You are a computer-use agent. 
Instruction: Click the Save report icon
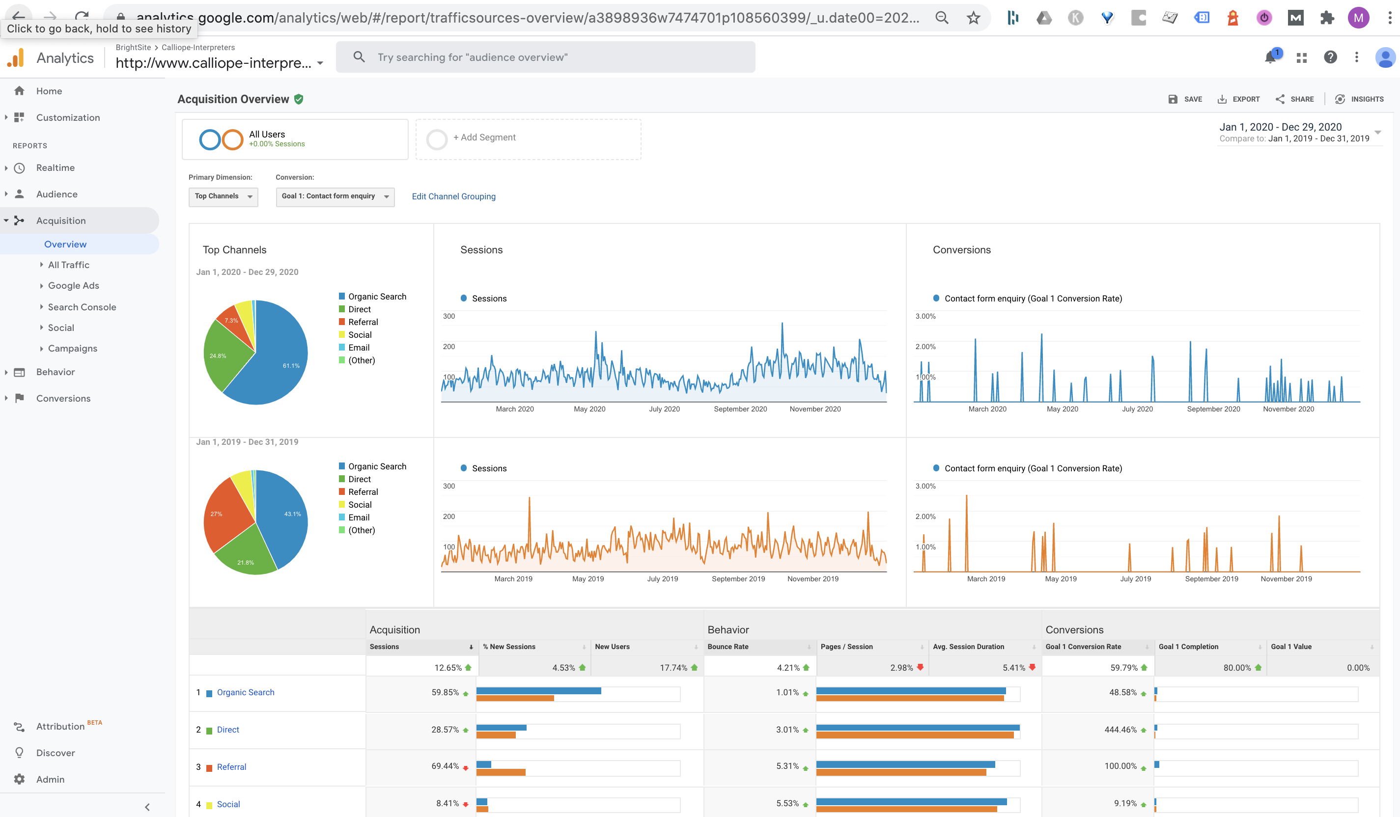tap(1173, 99)
